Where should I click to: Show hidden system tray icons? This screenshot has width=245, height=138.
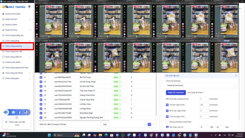click(x=212, y=135)
